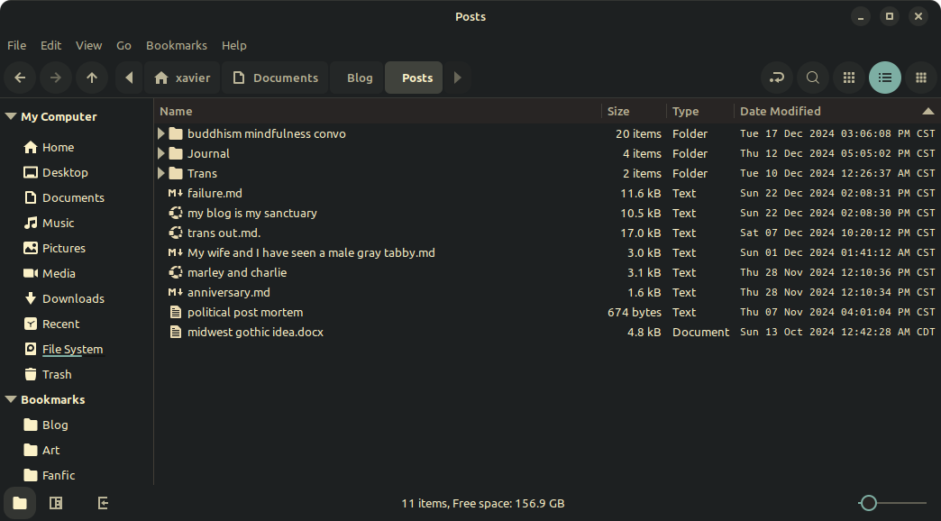Sort by the Date Modified column header
Image resolution: width=941 pixels, height=521 pixels.
pyautogui.click(x=837, y=111)
